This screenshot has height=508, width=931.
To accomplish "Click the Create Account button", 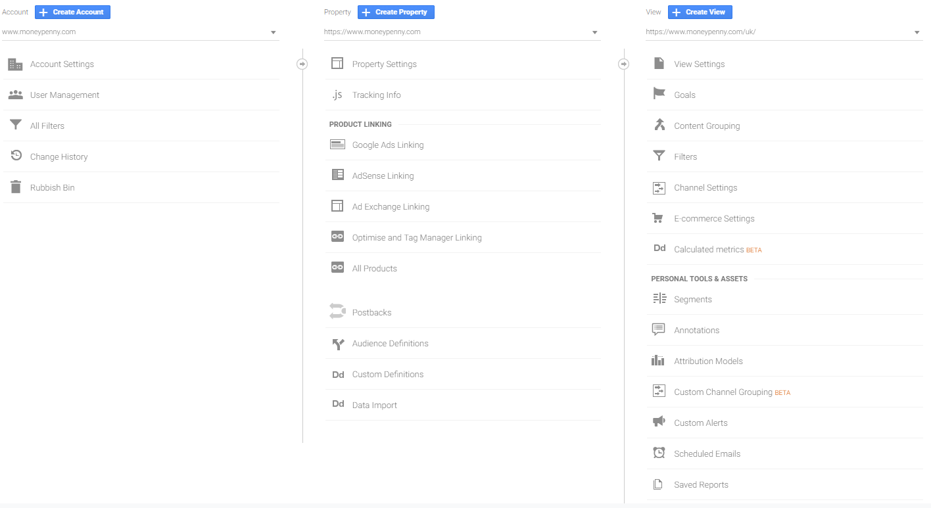I will 72,12.
